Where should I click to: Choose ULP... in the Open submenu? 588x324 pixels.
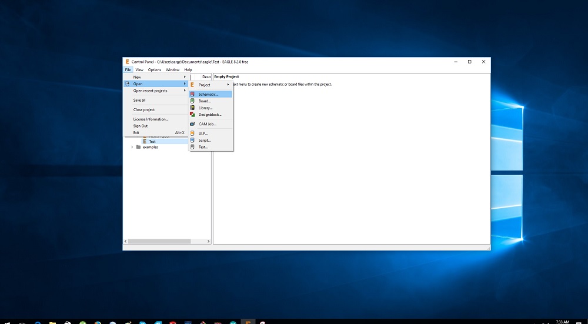click(x=211, y=133)
